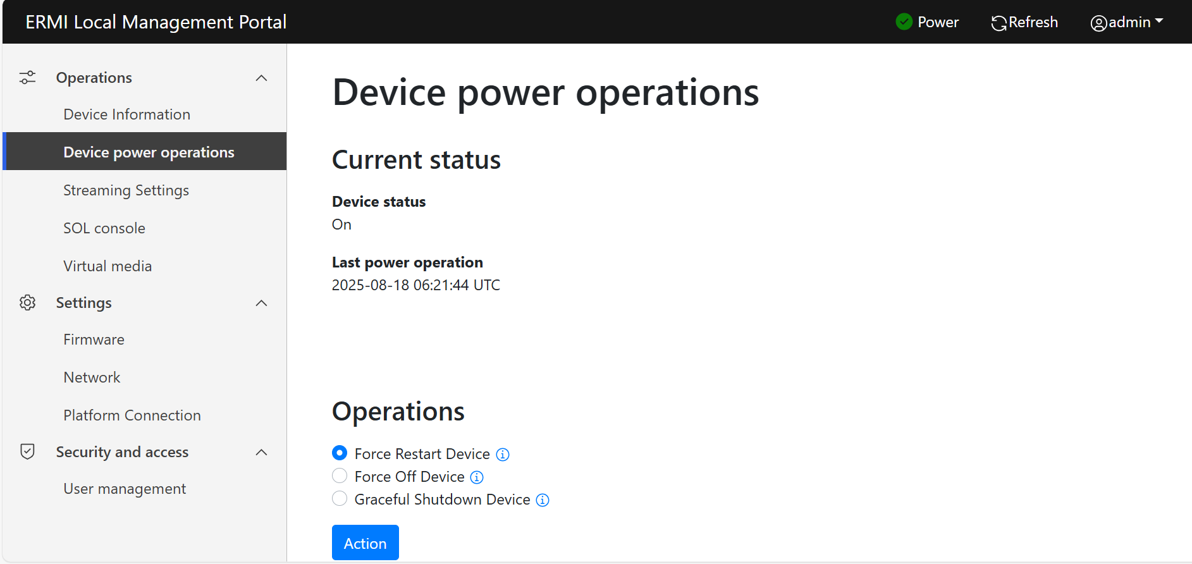The width and height of the screenshot is (1192, 564).
Task: Click the Settings gear icon in sidebar
Action: [x=27, y=303]
